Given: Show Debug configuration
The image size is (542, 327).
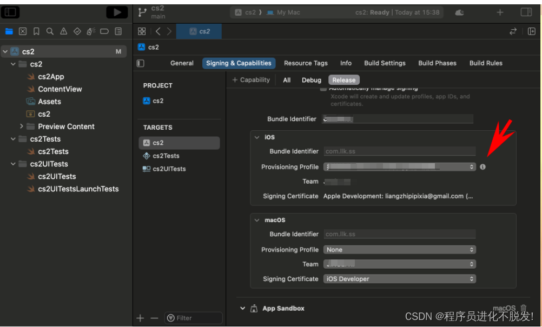Looking at the screenshot, I should (x=312, y=80).
